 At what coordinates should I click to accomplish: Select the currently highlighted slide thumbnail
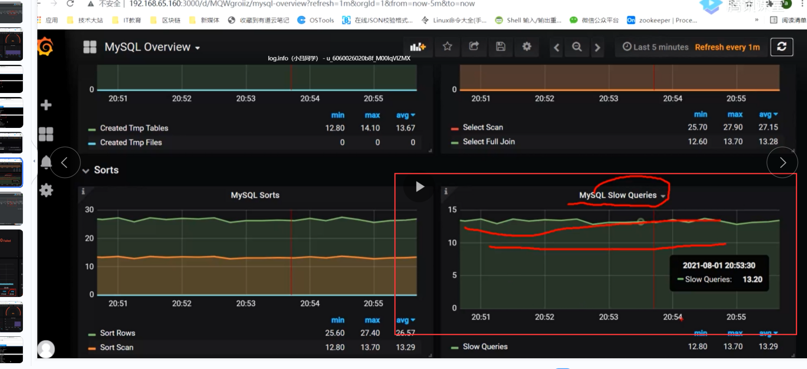[x=11, y=173]
